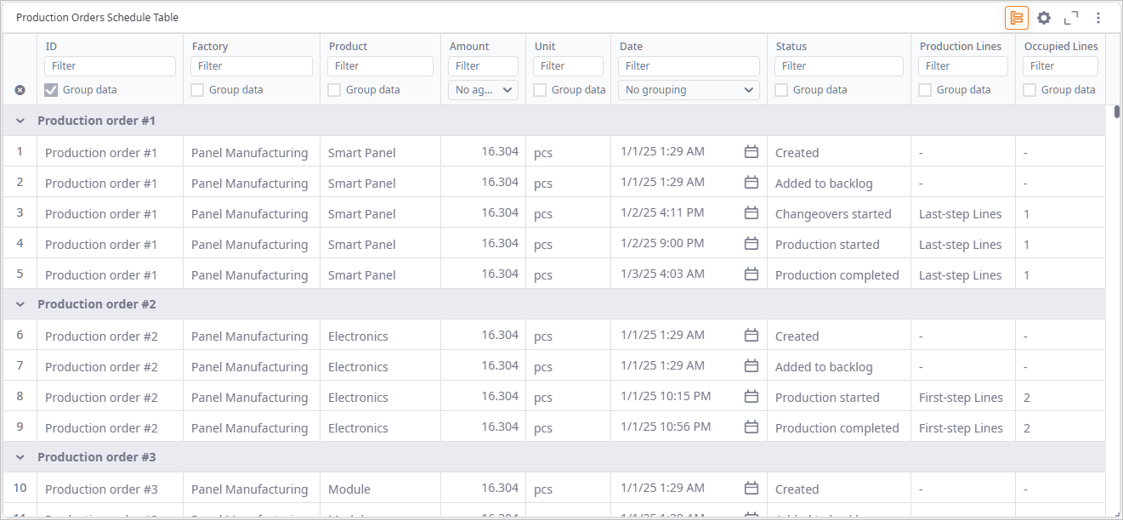Open the three-dot more options menu
1123x520 pixels.
pyautogui.click(x=1098, y=18)
